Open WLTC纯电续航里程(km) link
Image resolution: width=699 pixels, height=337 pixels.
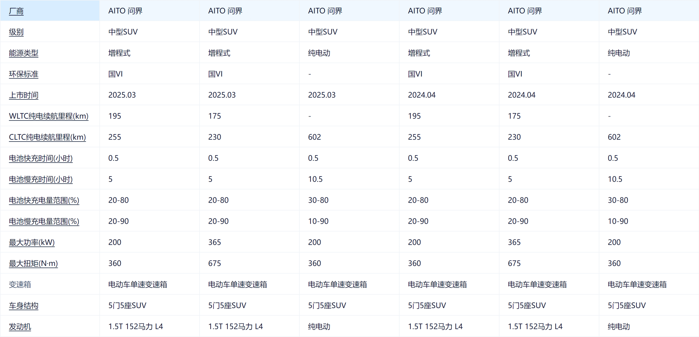click(x=49, y=116)
